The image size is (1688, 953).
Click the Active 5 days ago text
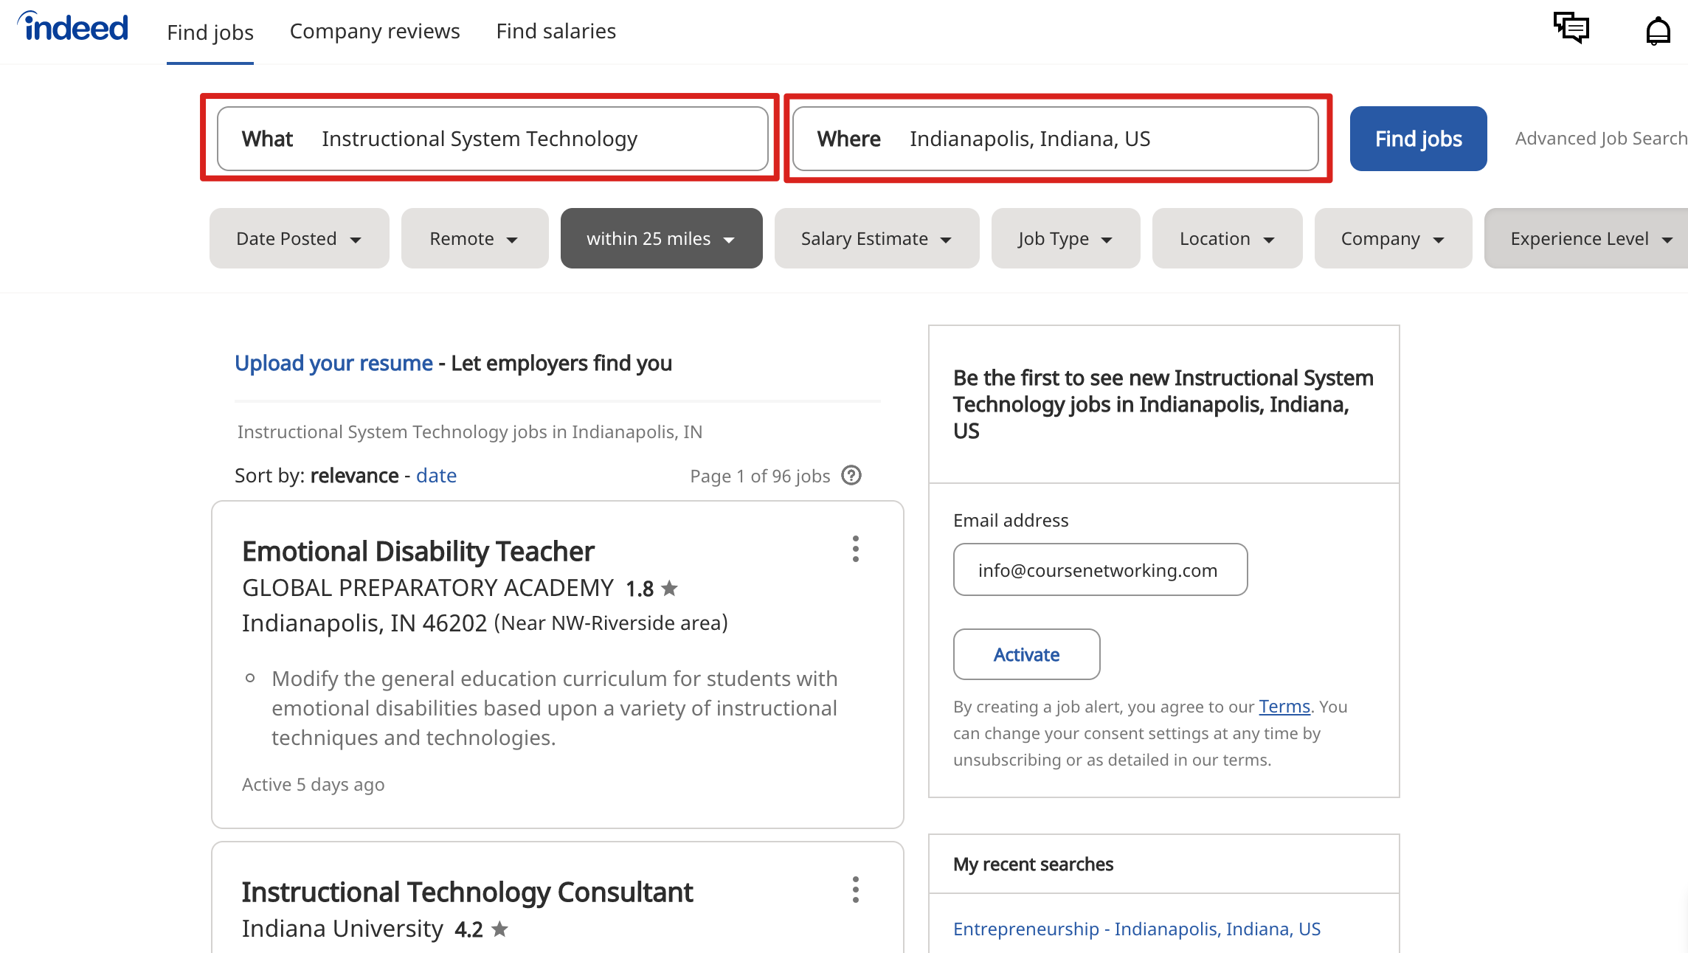click(313, 785)
